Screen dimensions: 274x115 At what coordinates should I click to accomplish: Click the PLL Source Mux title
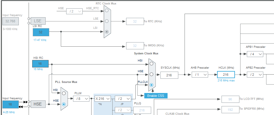[x=66, y=82]
